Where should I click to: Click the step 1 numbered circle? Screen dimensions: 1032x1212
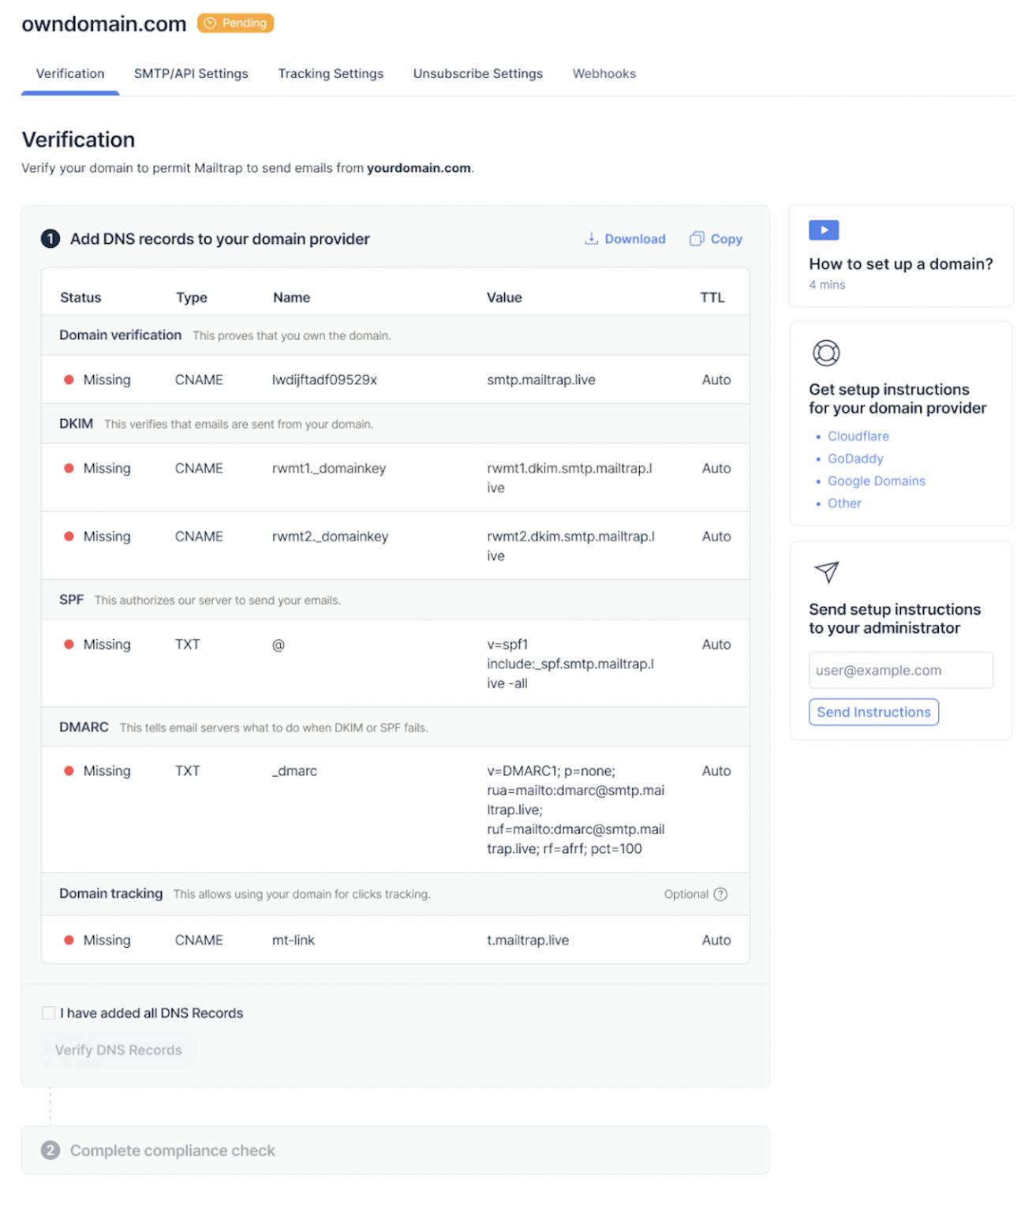point(50,238)
